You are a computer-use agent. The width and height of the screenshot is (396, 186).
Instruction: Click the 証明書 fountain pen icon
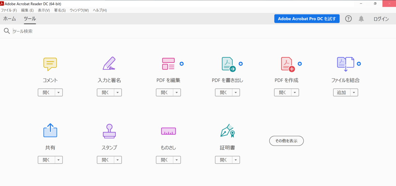click(x=227, y=131)
